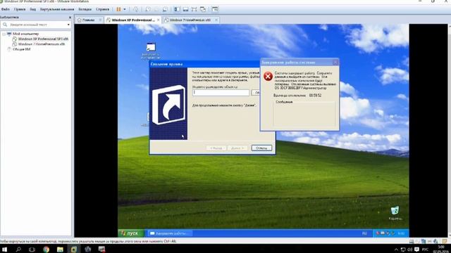Open the Windows 10 Start button

(5, 249)
